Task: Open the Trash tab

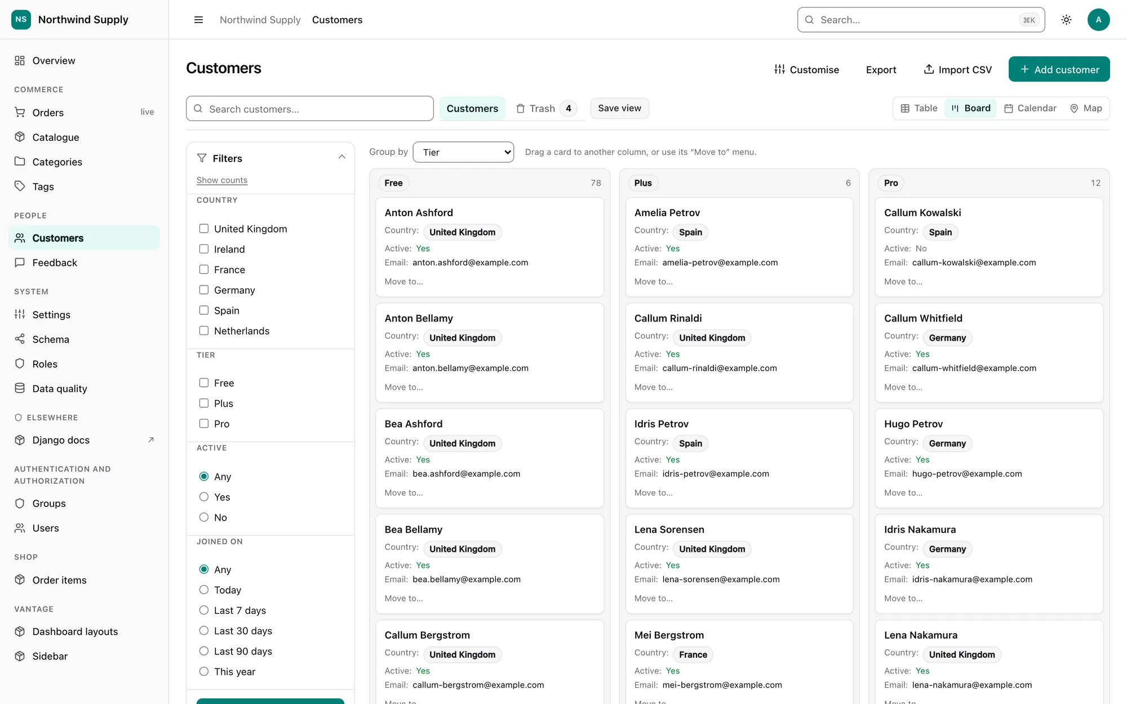Action: click(546, 108)
